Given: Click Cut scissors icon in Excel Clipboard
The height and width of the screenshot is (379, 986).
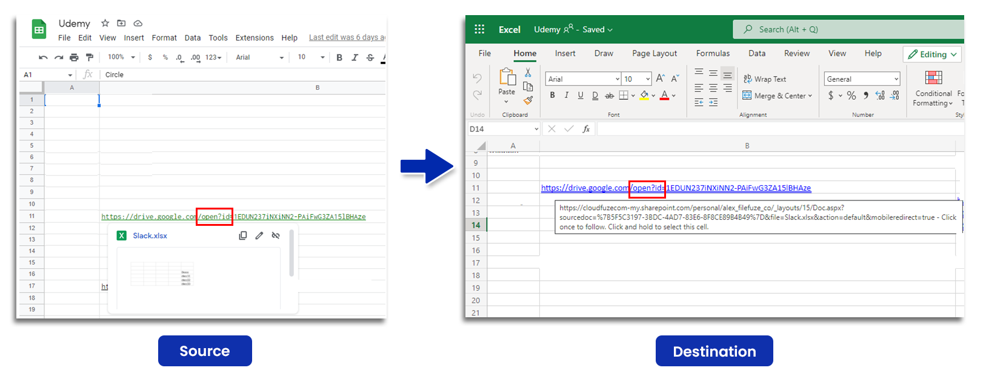Looking at the screenshot, I should (528, 73).
